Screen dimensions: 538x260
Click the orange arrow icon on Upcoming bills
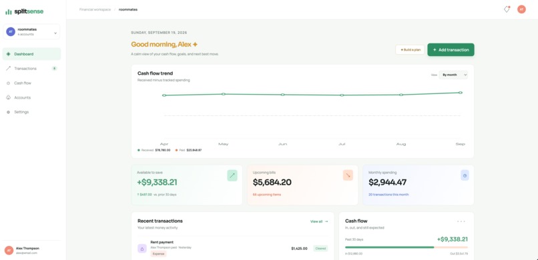click(348, 175)
